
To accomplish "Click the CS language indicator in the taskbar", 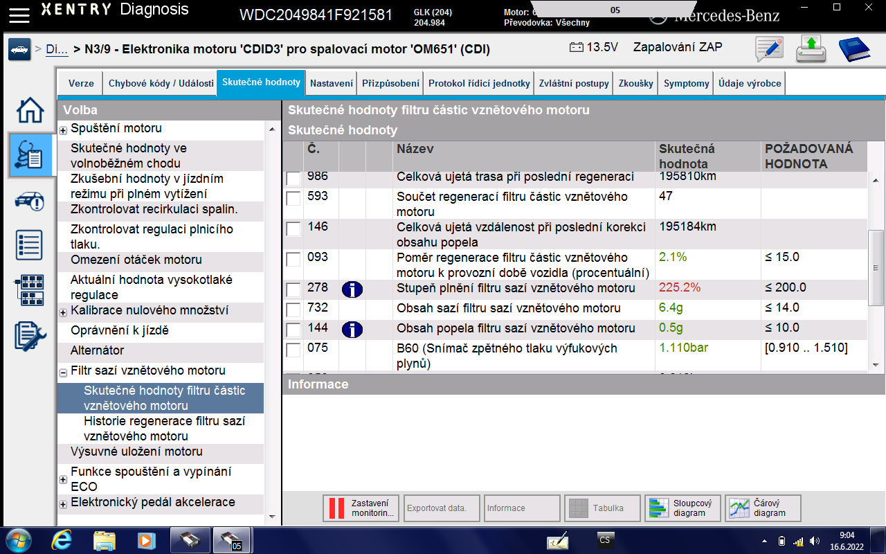I will (x=605, y=540).
